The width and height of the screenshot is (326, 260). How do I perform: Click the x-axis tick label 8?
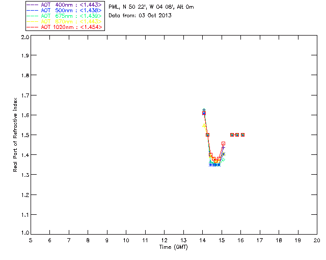coord(88,240)
